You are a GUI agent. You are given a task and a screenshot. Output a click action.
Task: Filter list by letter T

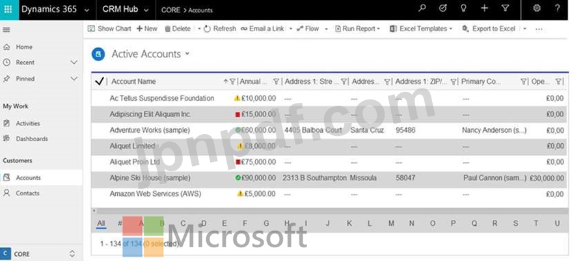[x=536, y=223]
